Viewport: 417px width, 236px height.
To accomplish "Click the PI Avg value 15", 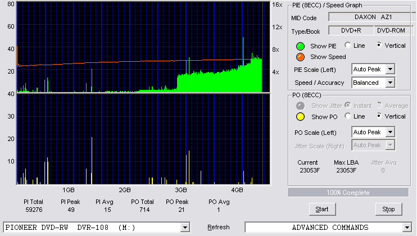I will coord(107,210).
